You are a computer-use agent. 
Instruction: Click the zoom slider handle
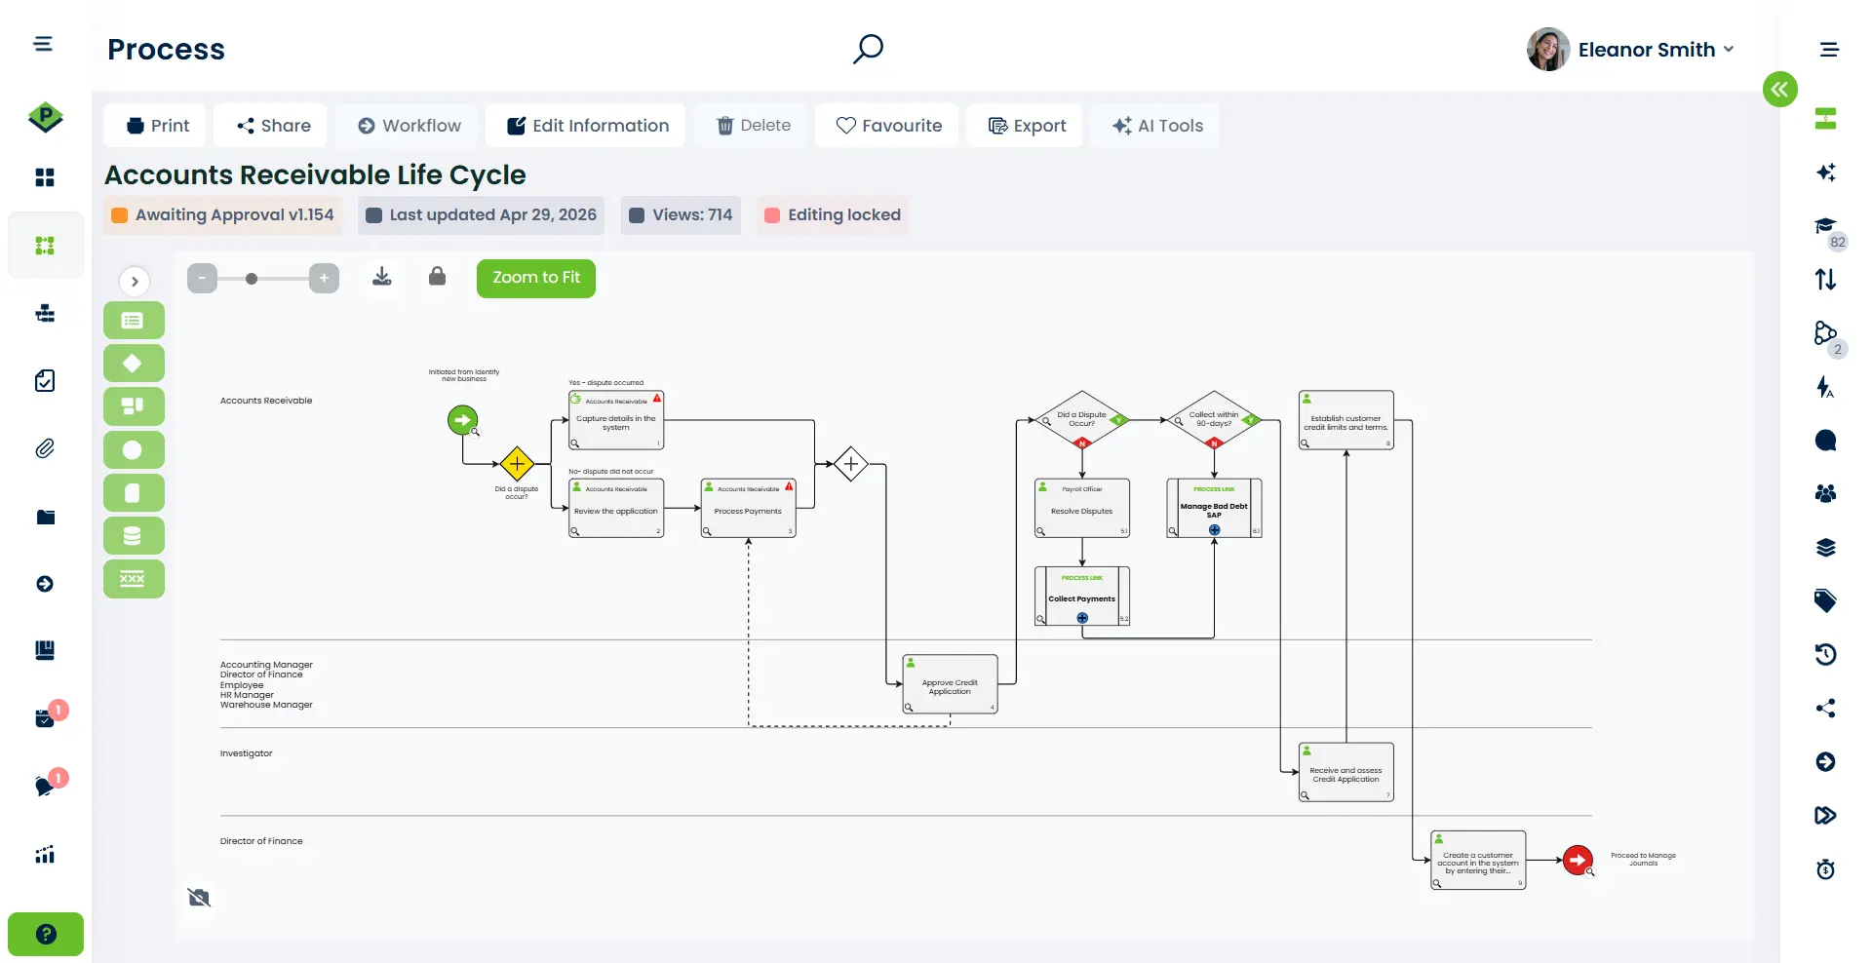pos(252,279)
